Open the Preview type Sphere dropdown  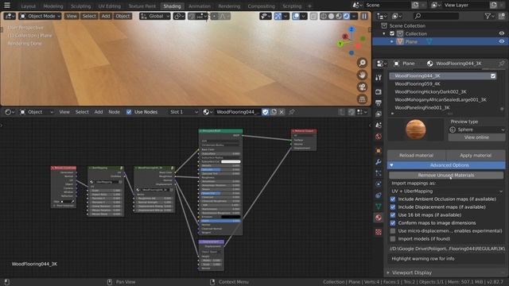pyautogui.click(x=476, y=129)
